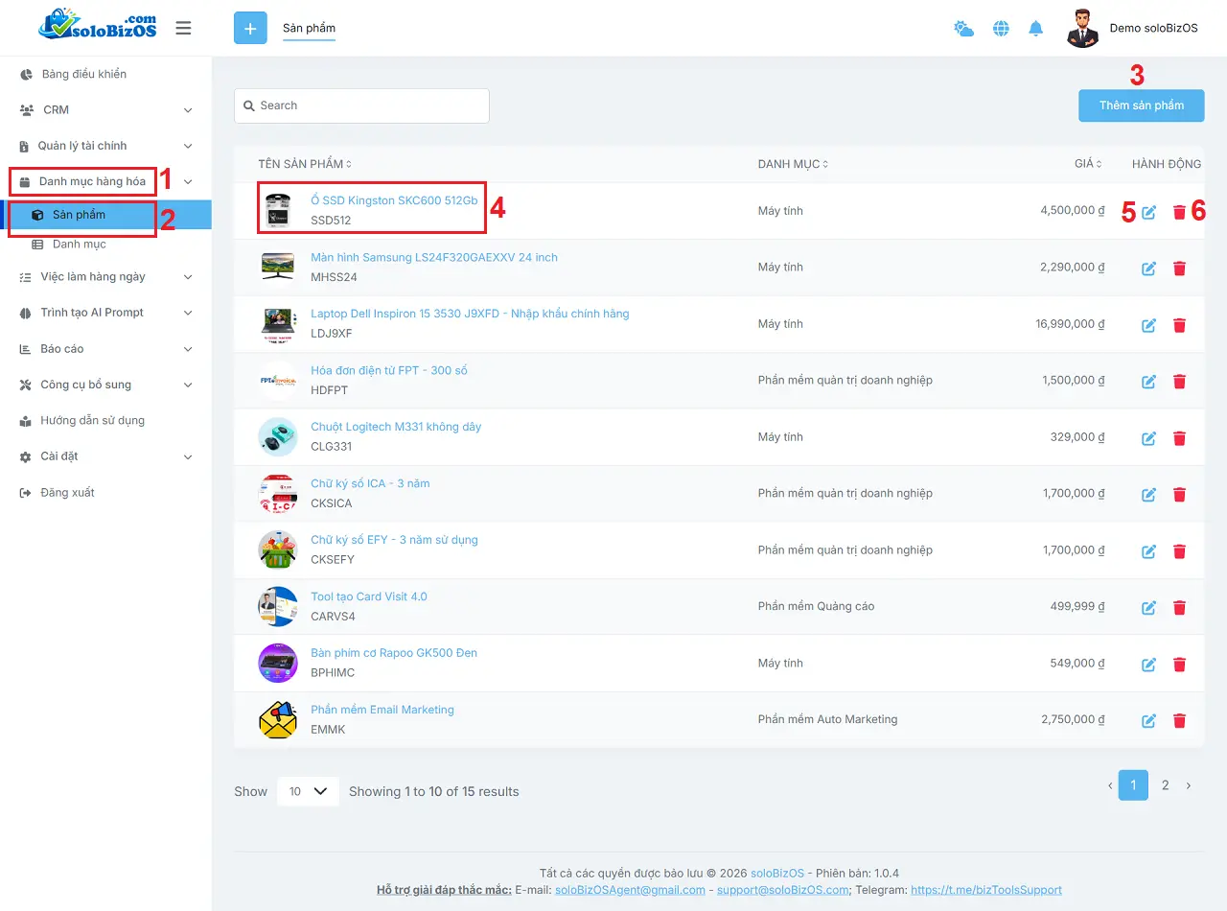Click the 16,990,000 ₫ price cell

click(x=1070, y=324)
